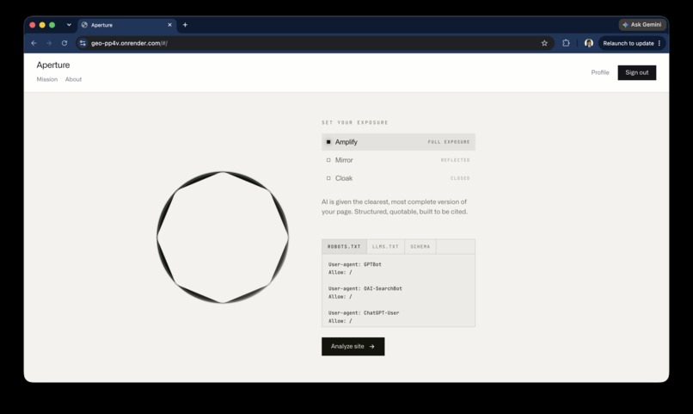Open the site information icon in the address bar
This screenshot has height=414, width=693.
click(83, 43)
